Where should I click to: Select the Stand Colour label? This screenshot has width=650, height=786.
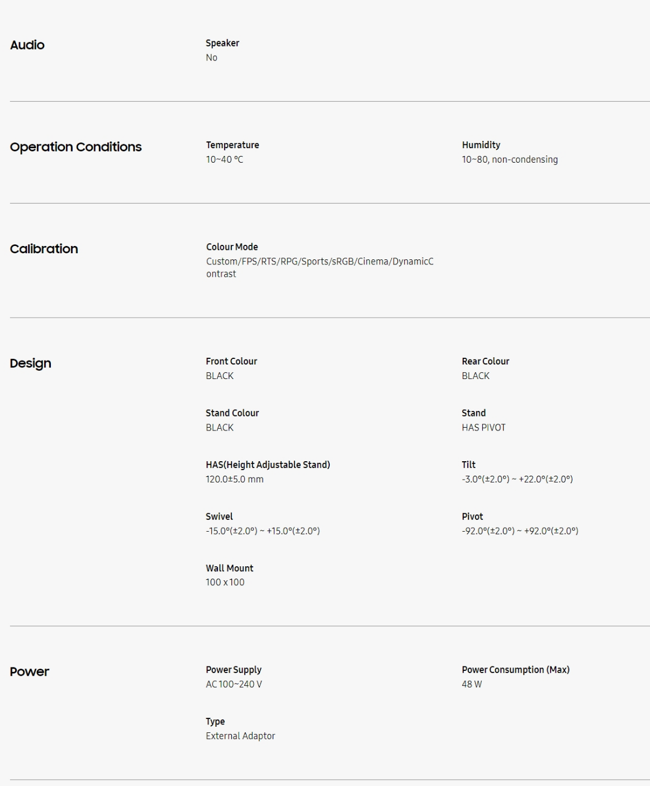pos(233,413)
